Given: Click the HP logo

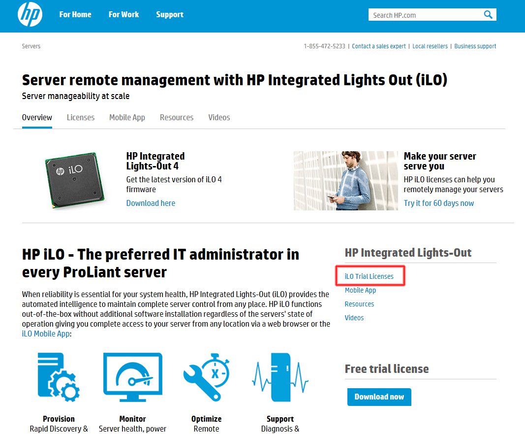Looking at the screenshot, I should point(30,15).
